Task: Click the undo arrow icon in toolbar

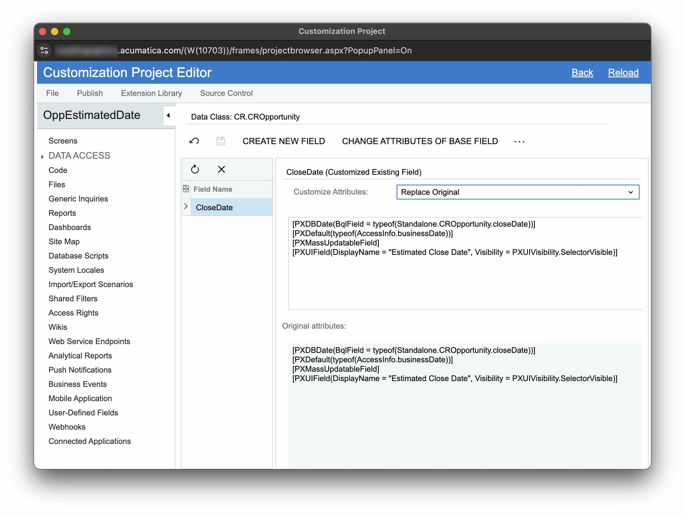Action: click(x=194, y=141)
